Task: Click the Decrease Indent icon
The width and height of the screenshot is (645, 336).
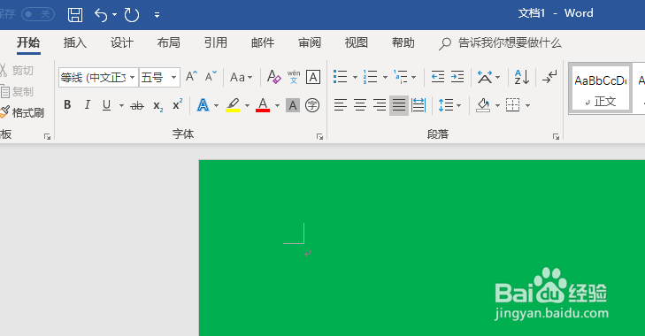Action: point(438,77)
